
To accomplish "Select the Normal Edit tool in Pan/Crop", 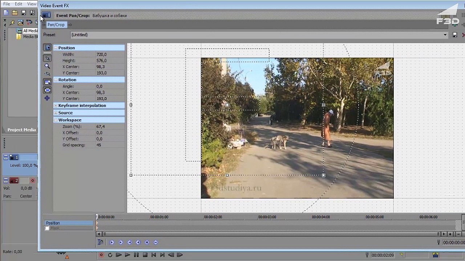I will point(47,58).
